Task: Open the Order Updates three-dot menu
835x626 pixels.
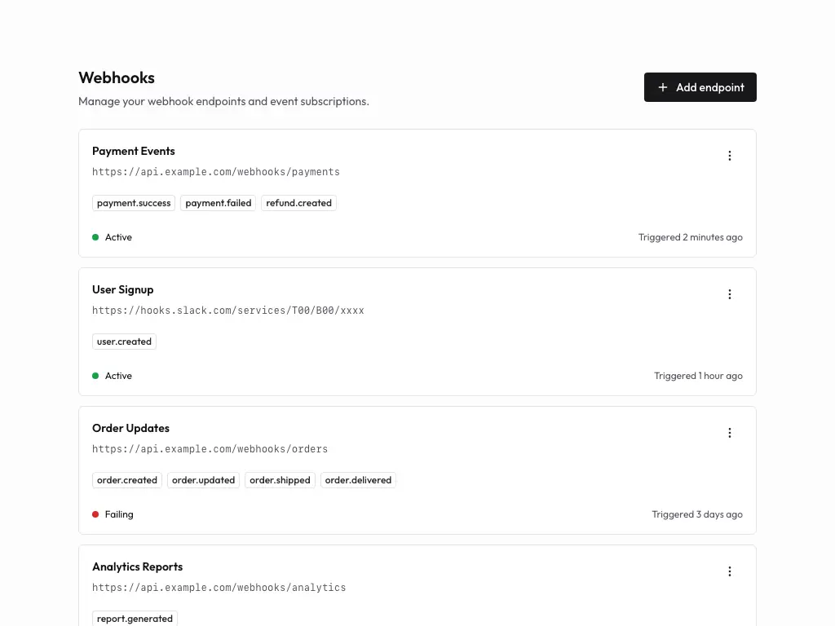Action: coord(730,433)
